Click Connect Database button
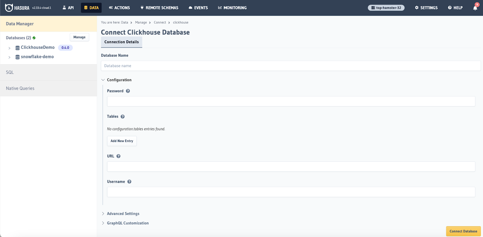Screen dimensions: 483x237 463,231
